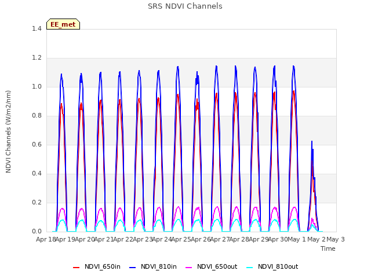Click the 0.2 y-axis tick label
The height and width of the screenshot is (278, 371).
(37, 202)
